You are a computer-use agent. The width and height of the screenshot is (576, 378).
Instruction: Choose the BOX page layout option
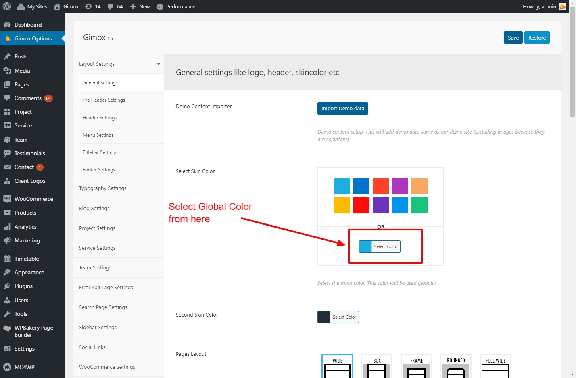(377, 366)
